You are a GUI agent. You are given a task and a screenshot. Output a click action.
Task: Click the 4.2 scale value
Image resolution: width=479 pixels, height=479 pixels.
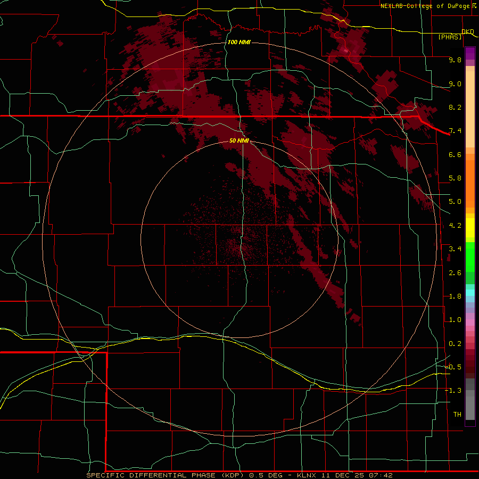pyautogui.click(x=455, y=226)
